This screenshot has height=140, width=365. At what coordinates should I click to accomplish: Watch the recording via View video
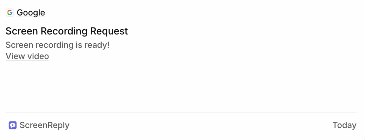[27, 56]
